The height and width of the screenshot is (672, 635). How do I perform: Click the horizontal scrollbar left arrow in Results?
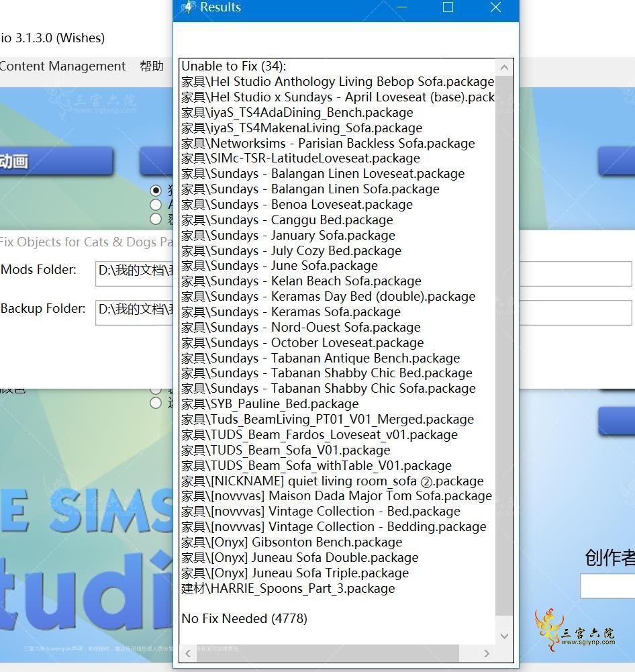188,654
